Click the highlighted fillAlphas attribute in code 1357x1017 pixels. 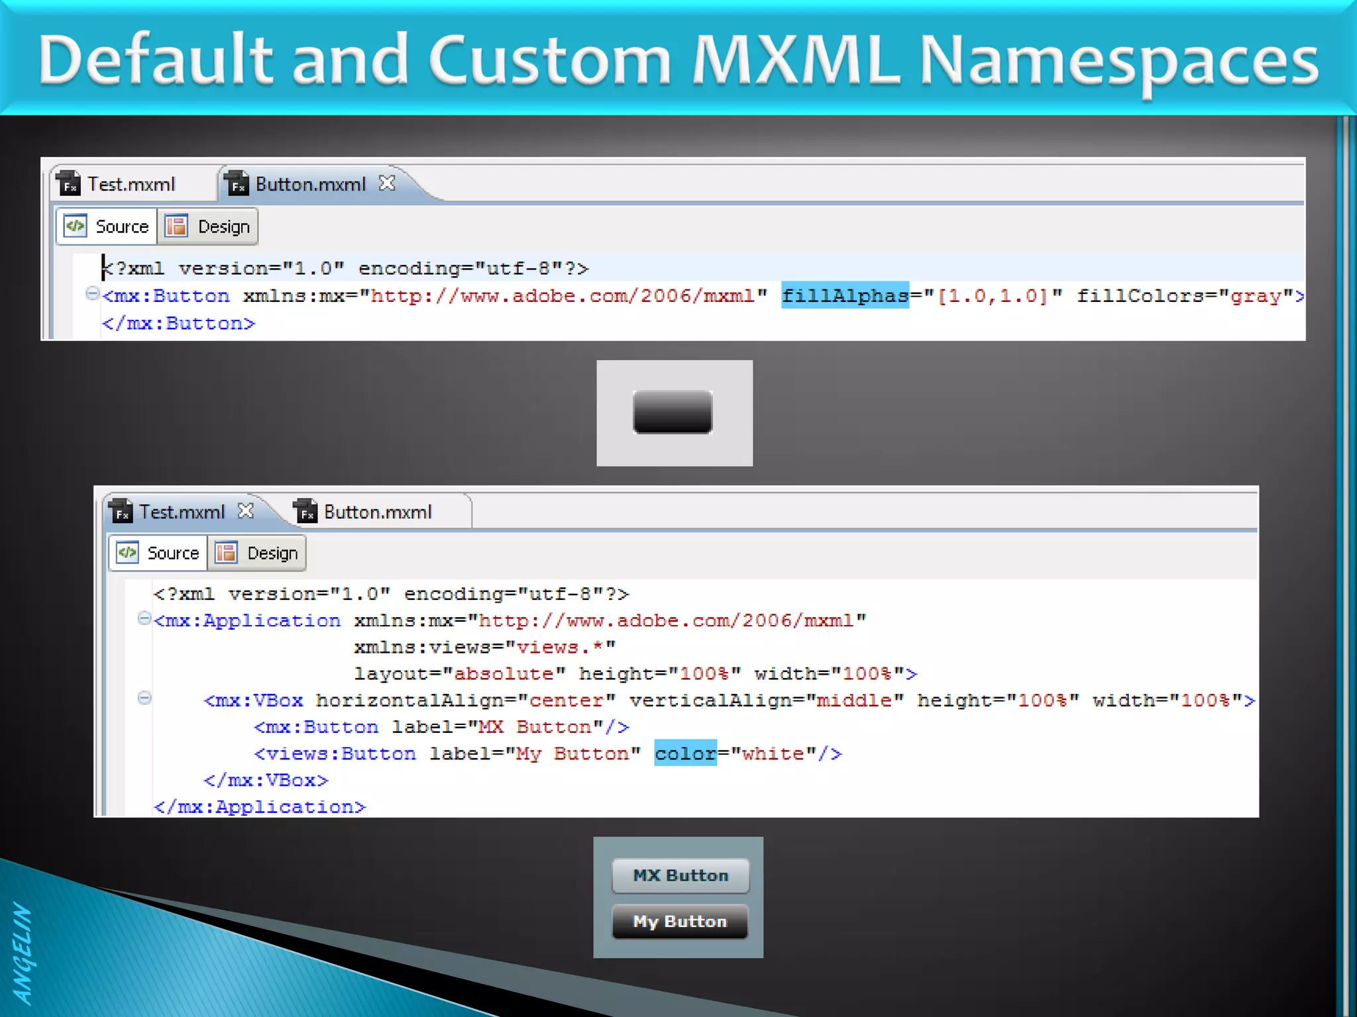[844, 295]
